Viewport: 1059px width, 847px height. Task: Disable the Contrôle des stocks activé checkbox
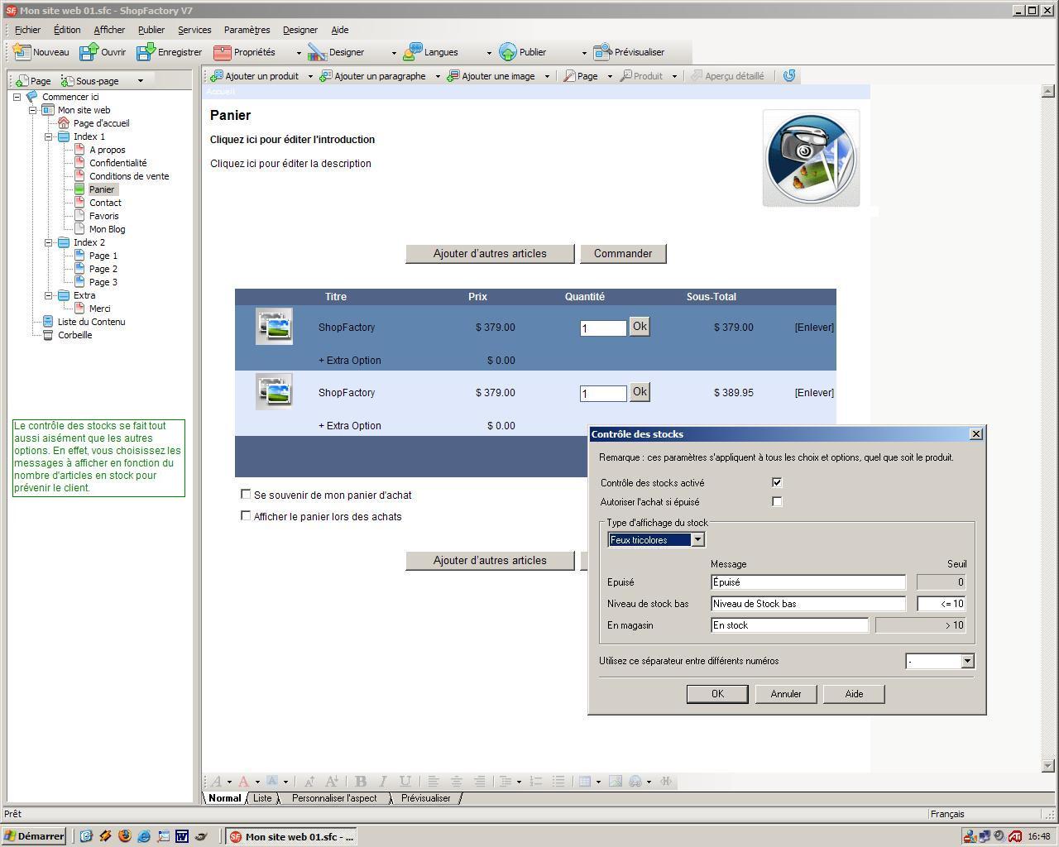tap(777, 482)
